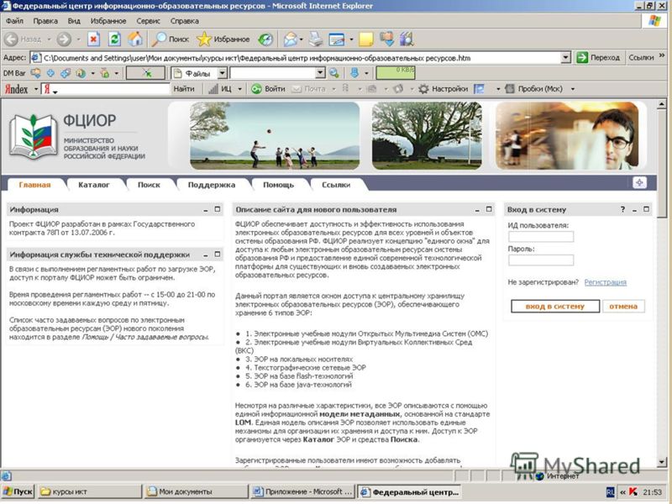Expand the Пробки (Мск) dropdown arrow
The height and width of the screenshot is (504, 672).
click(573, 89)
